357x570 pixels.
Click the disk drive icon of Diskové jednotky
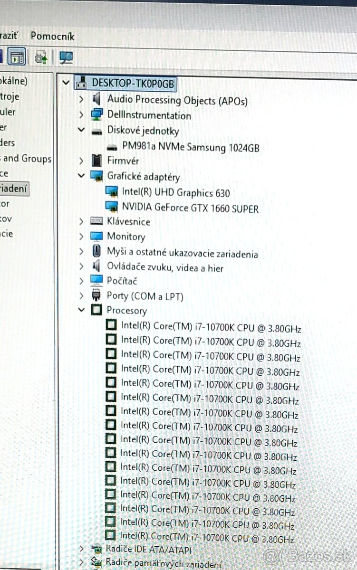click(96, 131)
